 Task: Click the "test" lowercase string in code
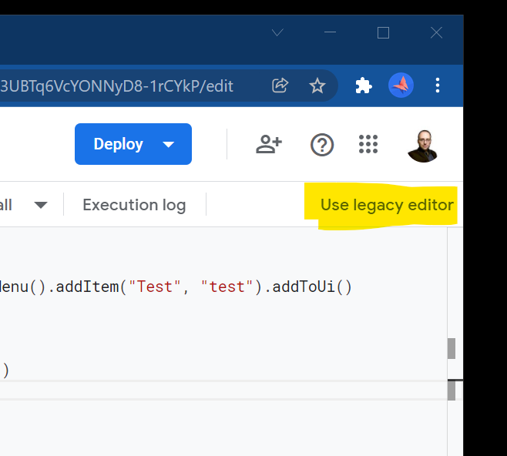(x=227, y=287)
